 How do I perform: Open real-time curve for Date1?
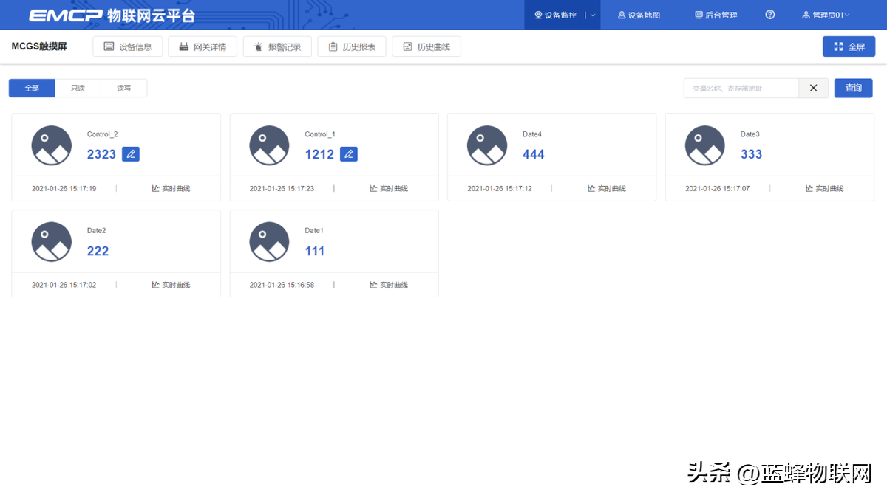coord(390,286)
